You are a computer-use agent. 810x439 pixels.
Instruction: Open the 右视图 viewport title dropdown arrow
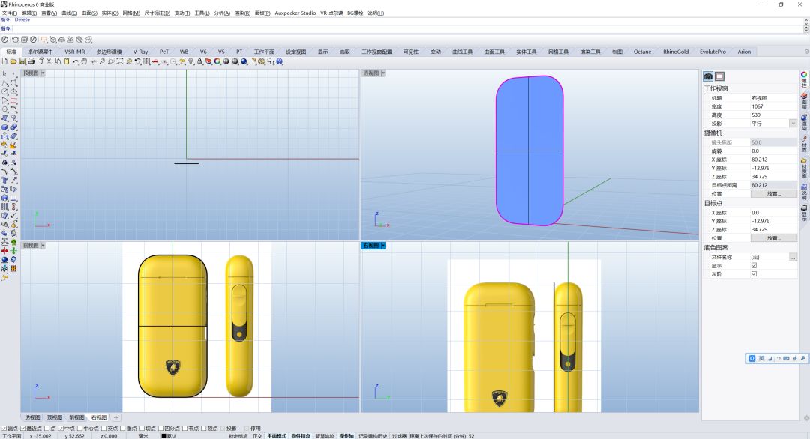coord(382,246)
